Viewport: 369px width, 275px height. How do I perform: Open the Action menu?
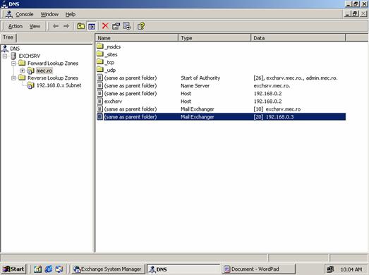pyautogui.click(x=16, y=26)
